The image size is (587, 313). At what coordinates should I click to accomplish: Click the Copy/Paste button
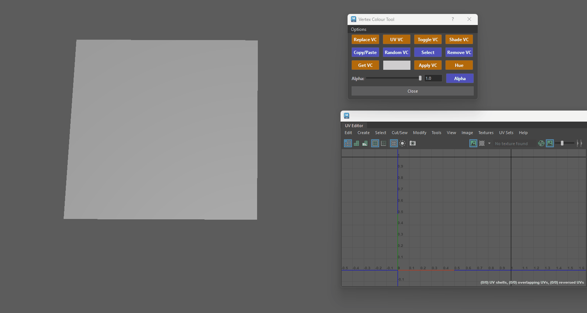click(x=365, y=53)
